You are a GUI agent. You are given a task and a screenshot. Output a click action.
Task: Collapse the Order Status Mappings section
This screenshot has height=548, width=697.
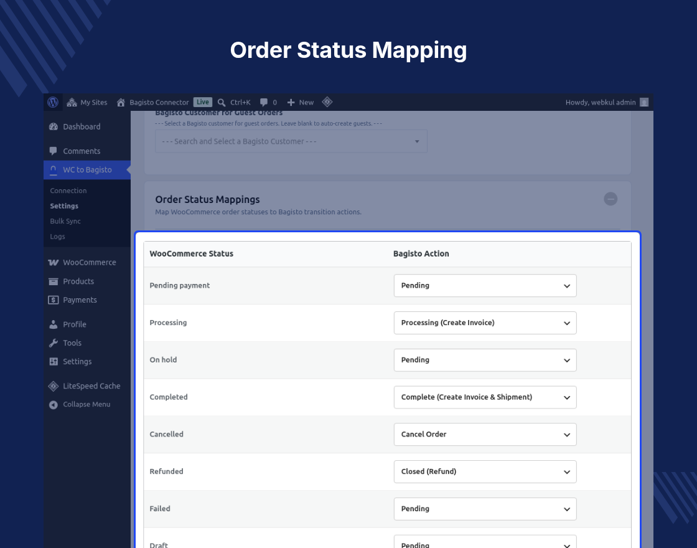coord(610,199)
